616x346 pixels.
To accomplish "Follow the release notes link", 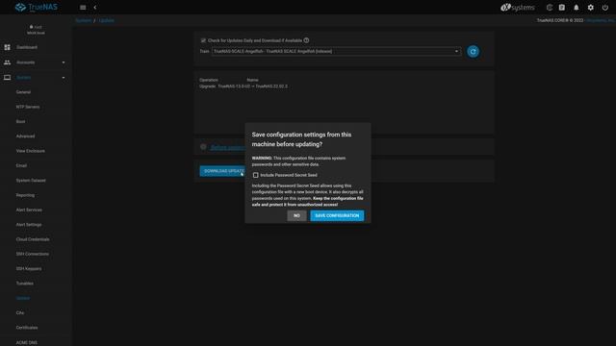I will (228, 147).
